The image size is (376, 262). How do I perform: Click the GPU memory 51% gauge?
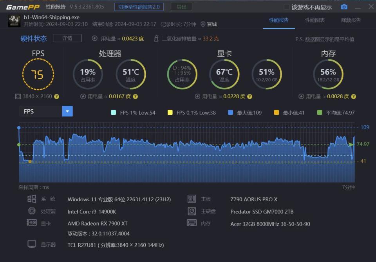coord(267,74)
